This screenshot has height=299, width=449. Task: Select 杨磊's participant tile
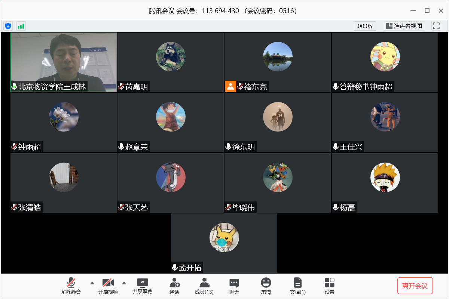(385, 182)
